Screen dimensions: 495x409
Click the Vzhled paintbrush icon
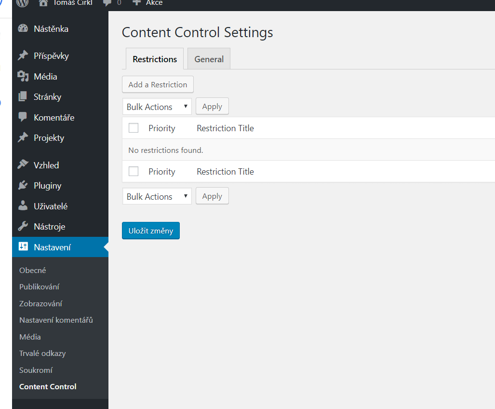coord(23,164)
